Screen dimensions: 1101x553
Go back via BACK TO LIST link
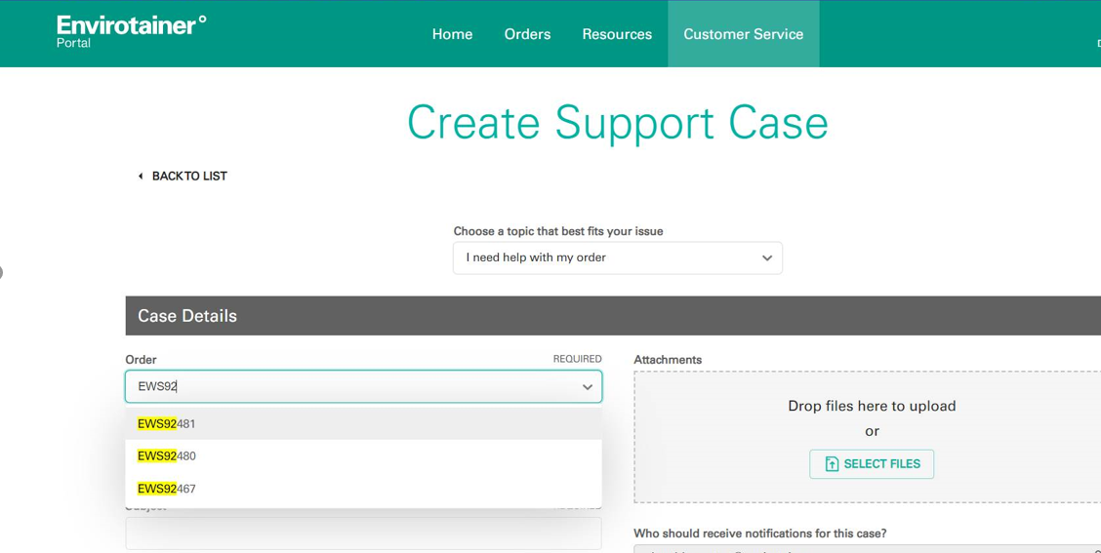[189, 177]
